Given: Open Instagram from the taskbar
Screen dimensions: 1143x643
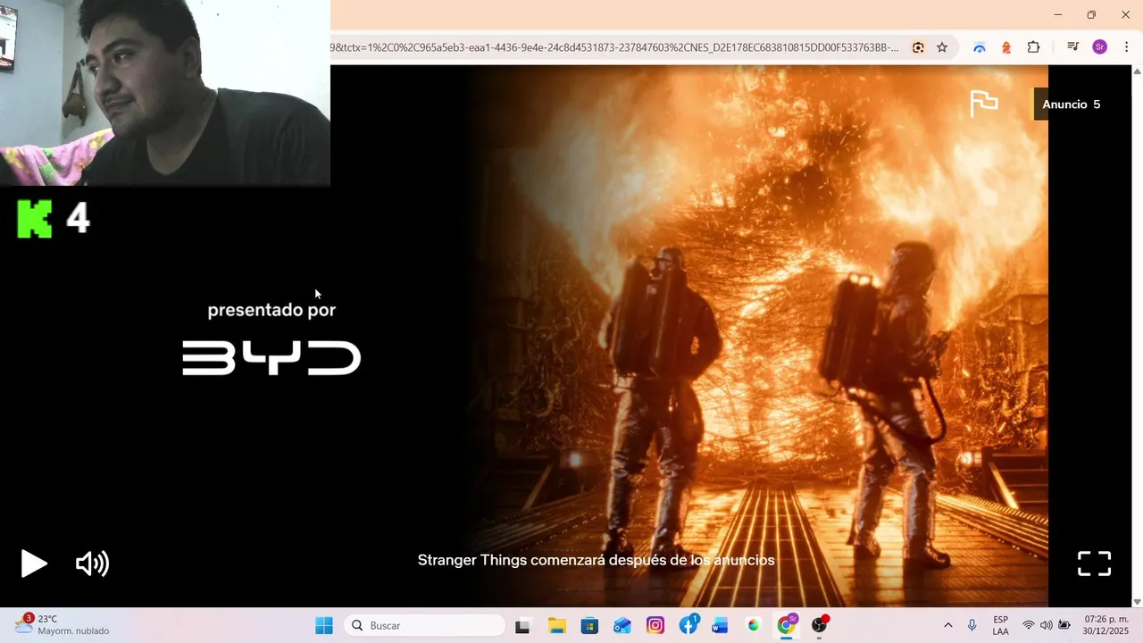Looking at the screenshot, I should click(655, 625).
